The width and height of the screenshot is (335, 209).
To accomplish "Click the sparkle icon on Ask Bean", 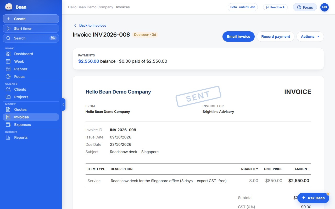I will (x=304, y=198).
